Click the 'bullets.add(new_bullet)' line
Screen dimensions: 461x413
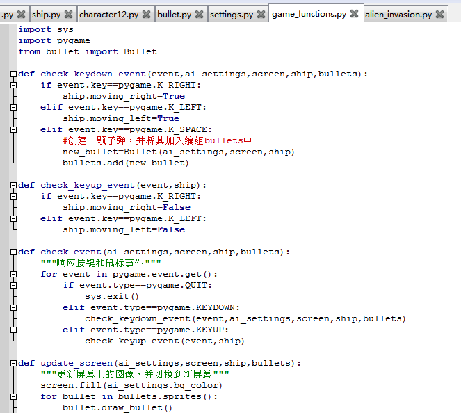126,163
